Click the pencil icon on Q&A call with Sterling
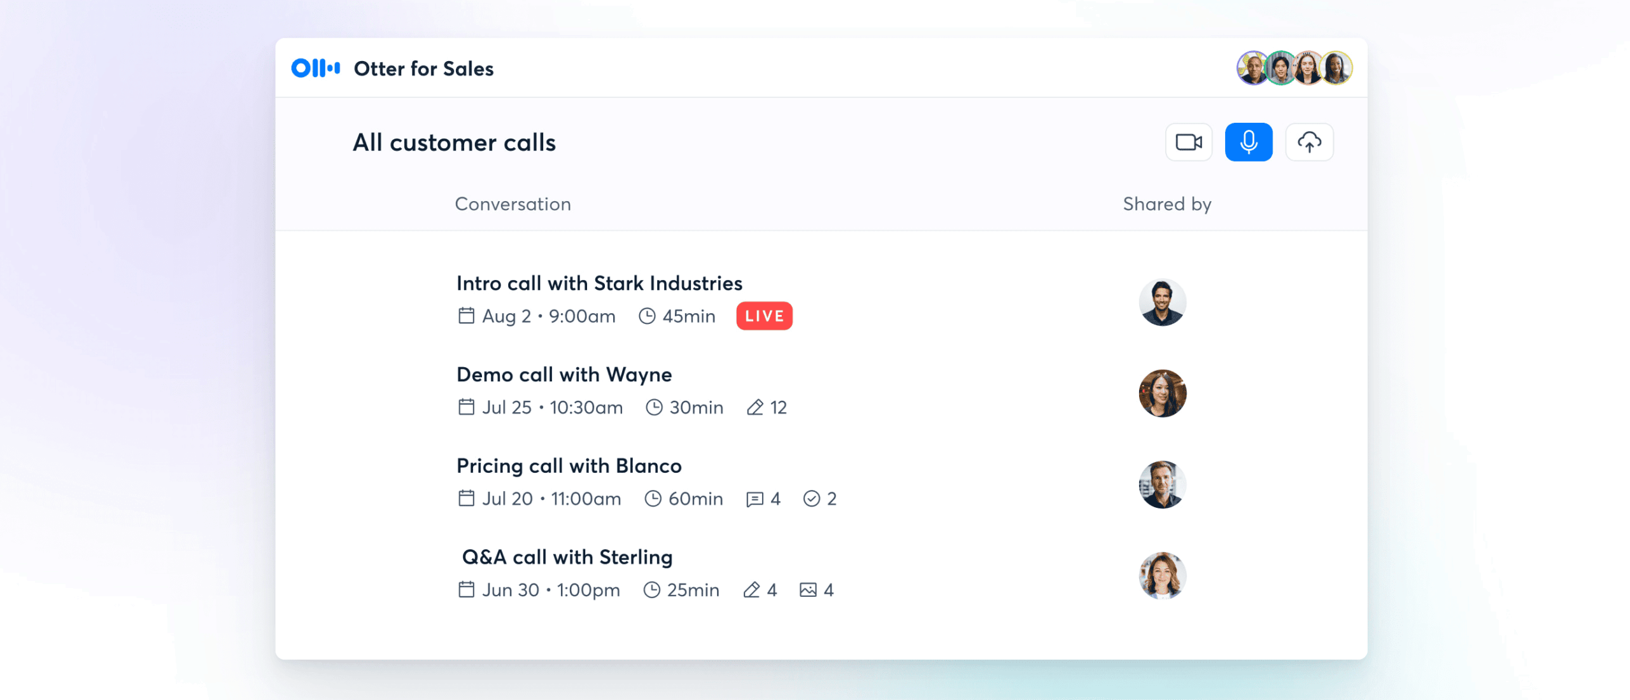The height and width of the screenshot is (700, 1630). (x=752, y=590)
